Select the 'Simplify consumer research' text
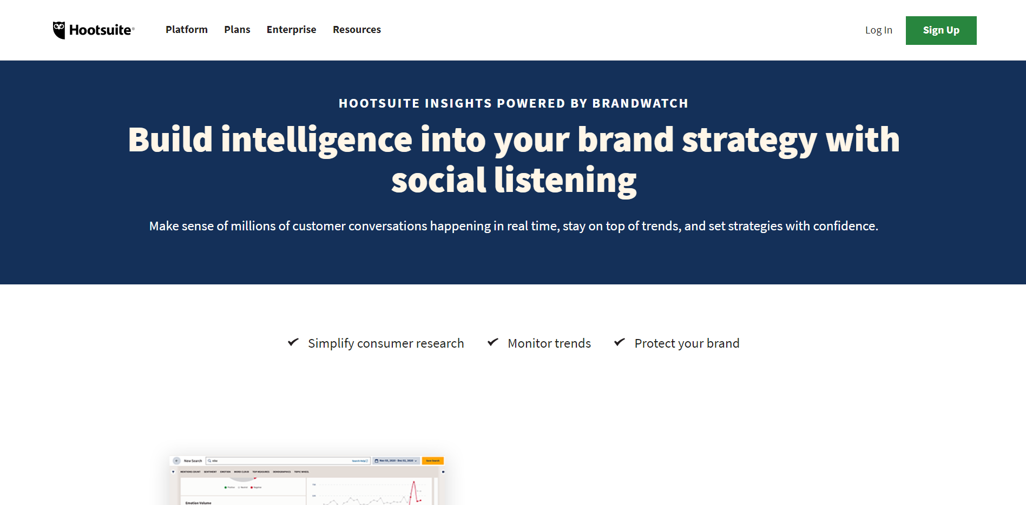Viewport: 1026px width, 505px height. (x=386, y=343)
